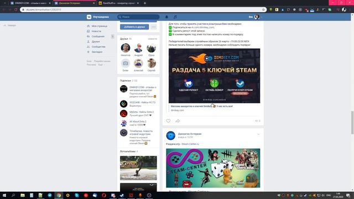354x199 pixels.
Task: Expand the post options chevron
Action: point(258,134)
